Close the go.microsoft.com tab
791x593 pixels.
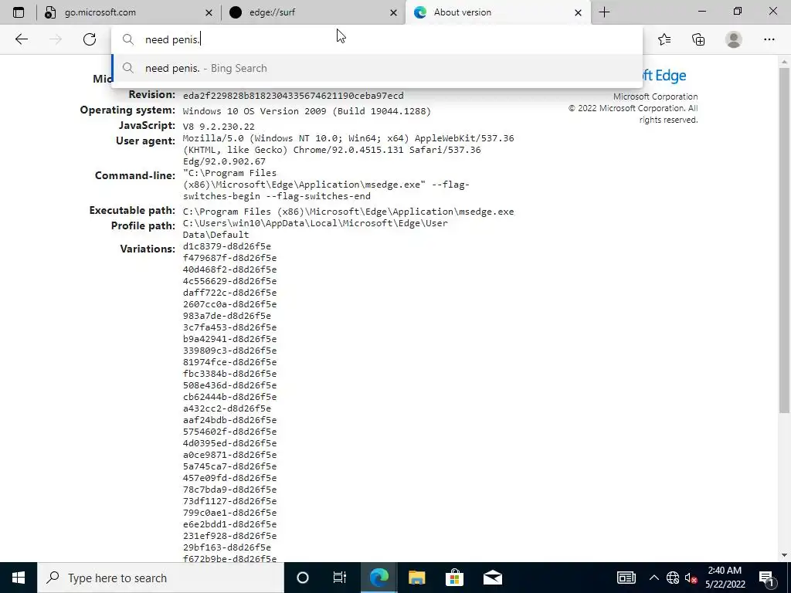pos(209,12)
